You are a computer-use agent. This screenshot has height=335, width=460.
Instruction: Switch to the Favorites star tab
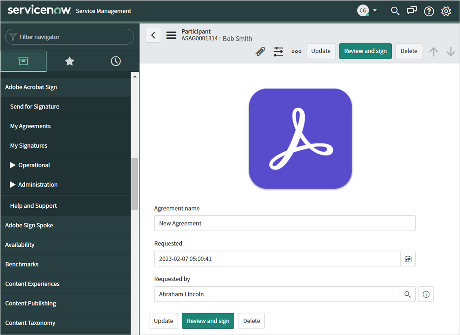69,61
